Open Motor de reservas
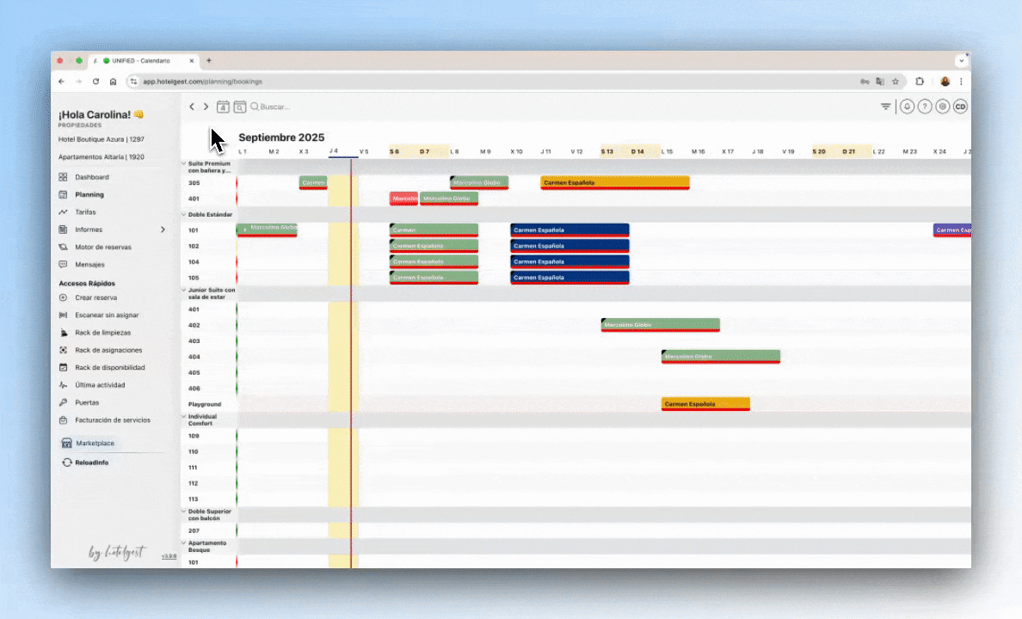Image resolution: width=1022 pixels, height=619 pixels. coord(103,247)
